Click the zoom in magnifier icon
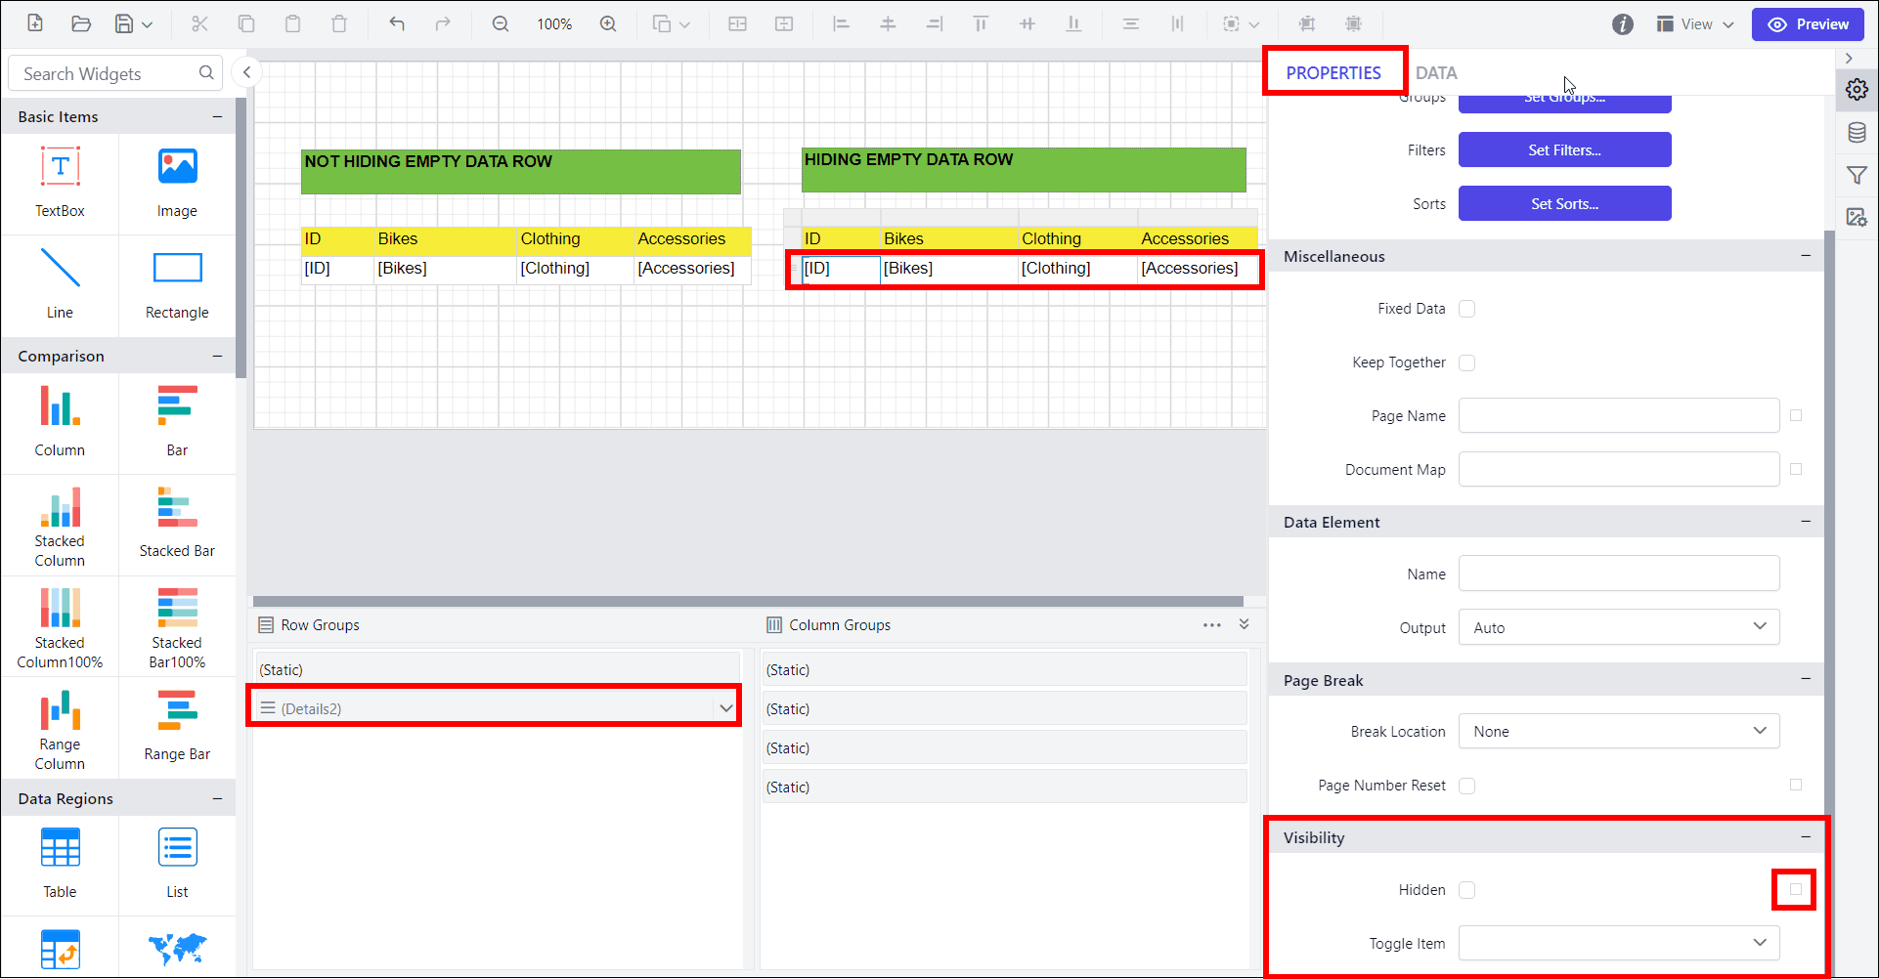Image resolution: width=1879 pixels, height=979 pixels. [x=608, y=23]
